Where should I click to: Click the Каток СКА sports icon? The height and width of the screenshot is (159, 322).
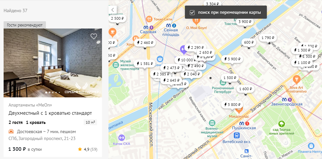pyautogui.click(x=122, y=137)
